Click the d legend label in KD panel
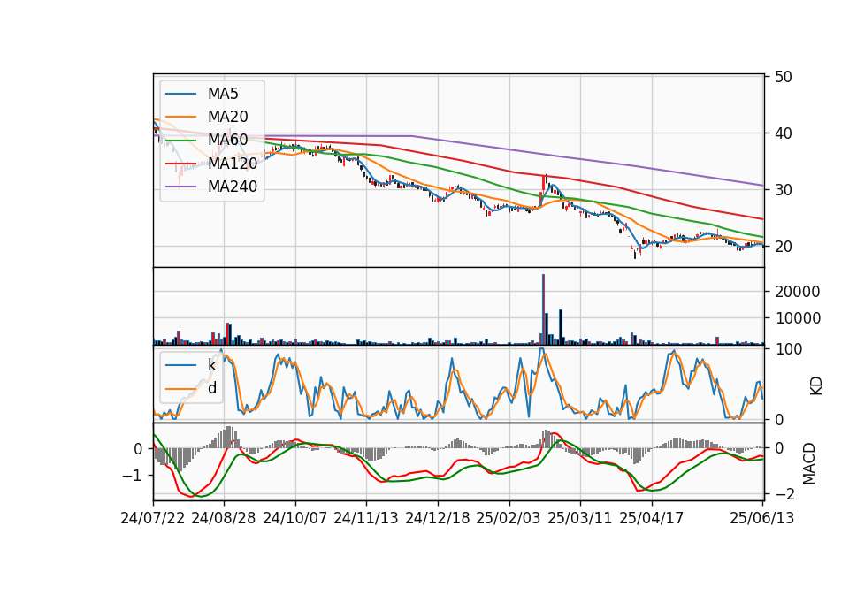This screenshot has width=849, height=610. point(212,388)
